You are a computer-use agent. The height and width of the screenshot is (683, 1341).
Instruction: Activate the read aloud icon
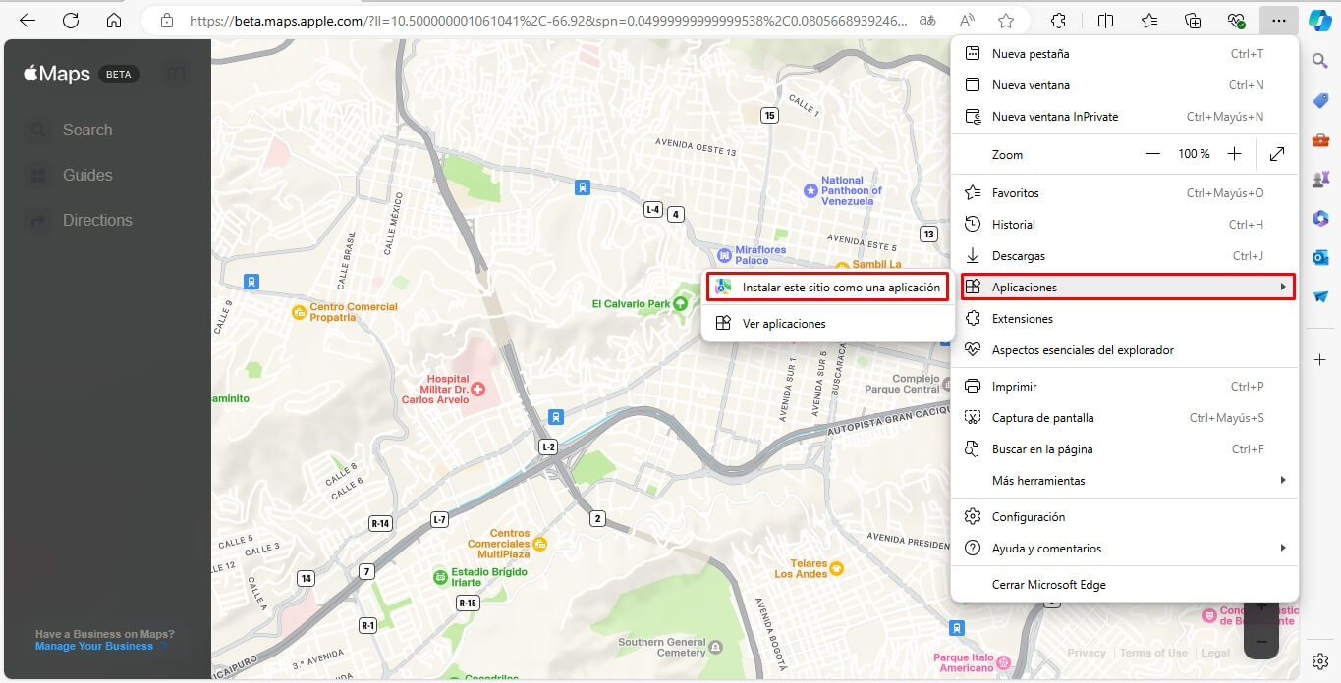point(967,21)
